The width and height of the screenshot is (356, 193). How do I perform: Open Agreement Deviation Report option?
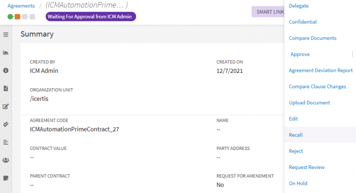[x=320, y=71]
